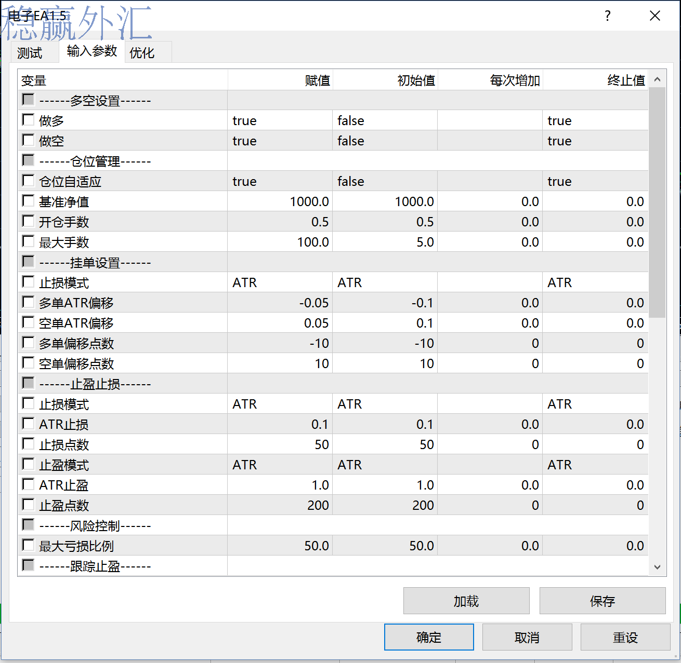Open the 做空 value cell showing true
This screenshot has width=681, height=663.
point(280,141)
